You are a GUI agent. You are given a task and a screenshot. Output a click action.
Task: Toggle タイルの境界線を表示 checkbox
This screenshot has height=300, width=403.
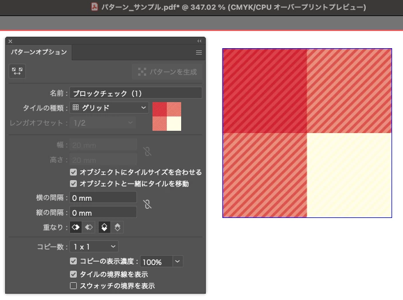coord(73,274)
